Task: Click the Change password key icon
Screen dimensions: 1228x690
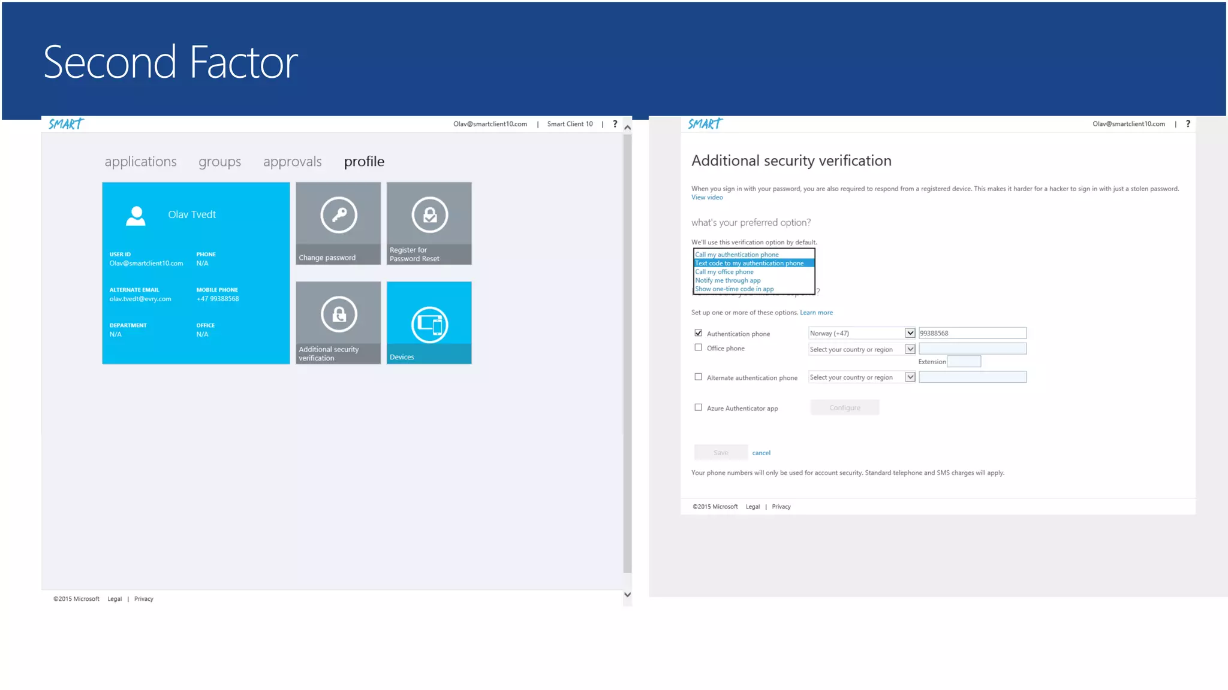Action: (x=339, y=214)
